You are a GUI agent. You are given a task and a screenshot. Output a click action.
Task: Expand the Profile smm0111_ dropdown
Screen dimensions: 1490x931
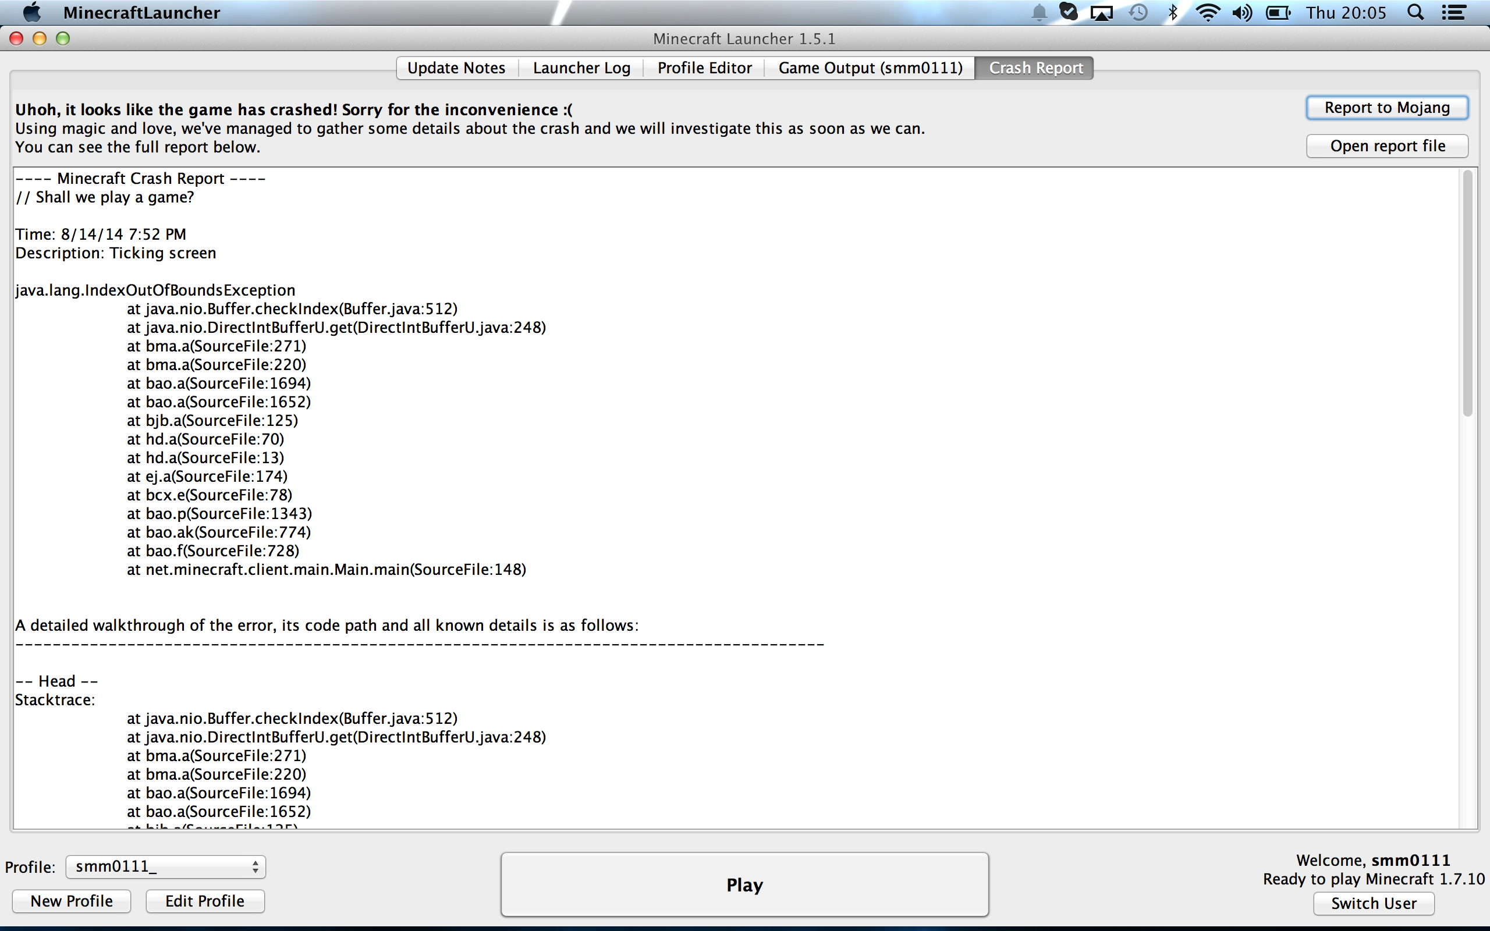tap(166, 866)
